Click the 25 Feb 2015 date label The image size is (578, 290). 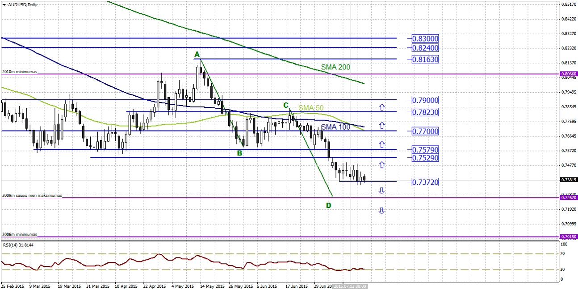[12, 286]
